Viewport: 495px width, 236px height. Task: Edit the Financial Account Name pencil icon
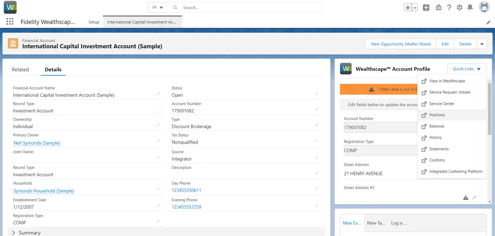pyautogui.click(x=158, y=94)
